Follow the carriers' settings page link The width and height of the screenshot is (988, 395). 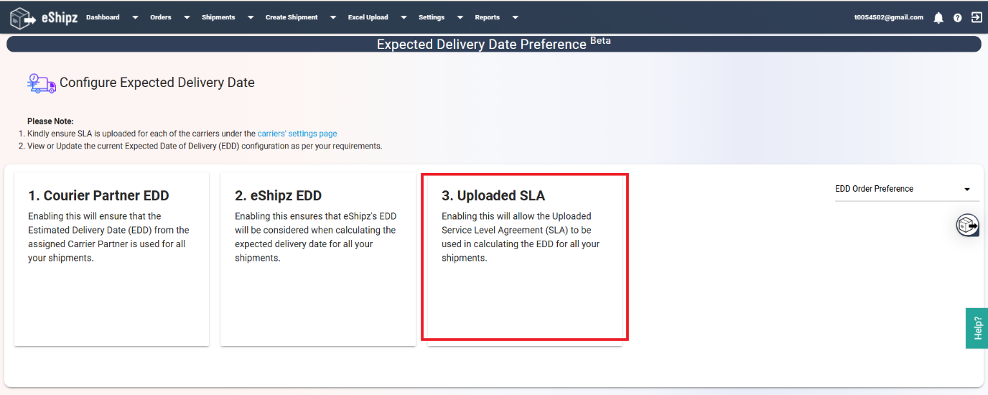coord(297,134)
